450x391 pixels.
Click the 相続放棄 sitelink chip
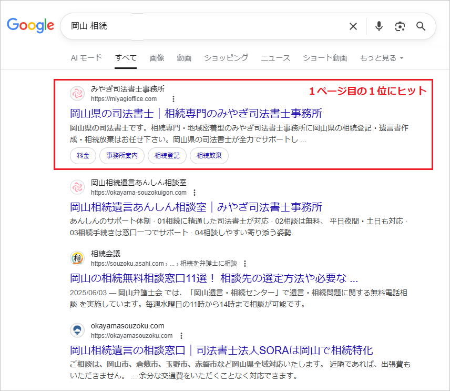(209, 156)
